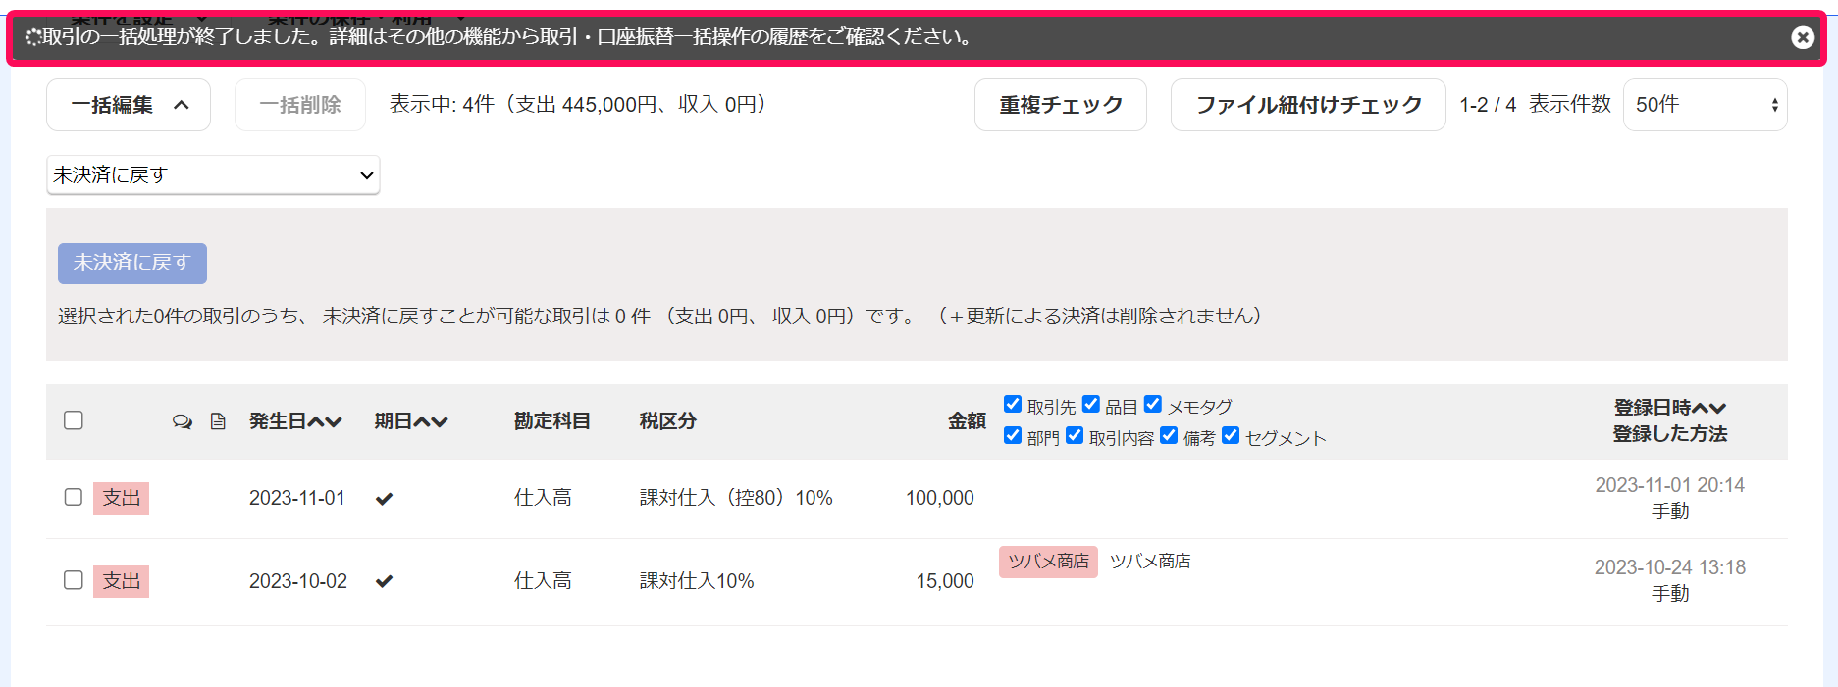Dismiss the notification banner with the X icon
The height and width of the screenshot is (687, 1838).
coord(1803,37)
